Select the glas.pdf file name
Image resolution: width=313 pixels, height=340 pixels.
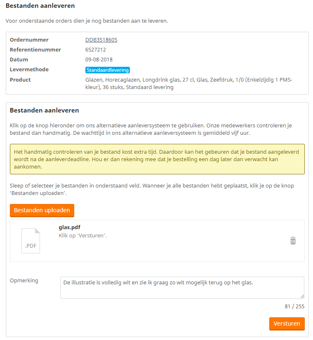[69, 227]
